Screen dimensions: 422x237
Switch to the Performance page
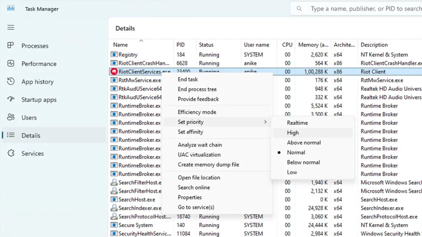[54, 64]
